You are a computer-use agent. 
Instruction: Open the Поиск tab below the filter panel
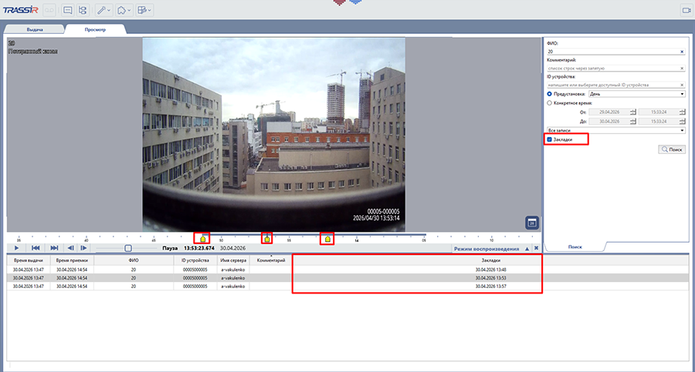(x=575, y=246)
